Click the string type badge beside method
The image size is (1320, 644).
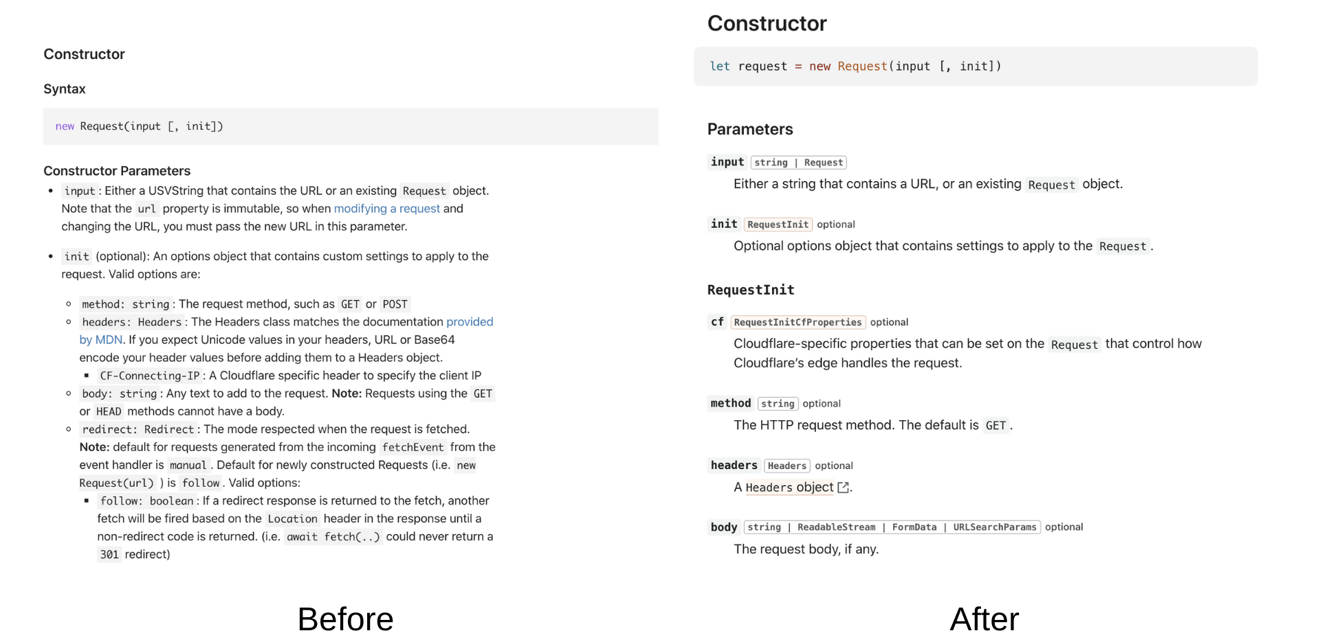click(778, 404)
